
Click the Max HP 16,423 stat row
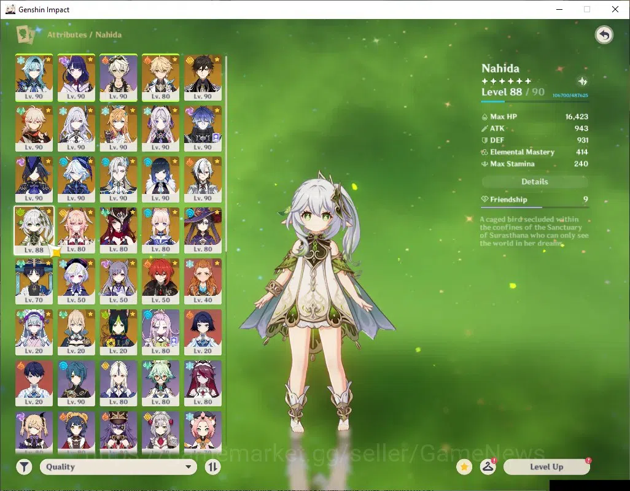pos(534,117)
